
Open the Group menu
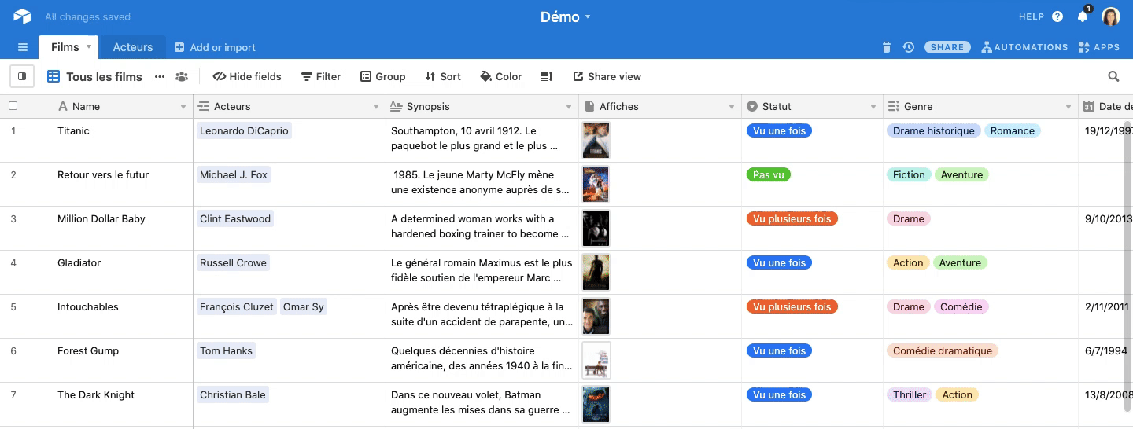[383, 76]
